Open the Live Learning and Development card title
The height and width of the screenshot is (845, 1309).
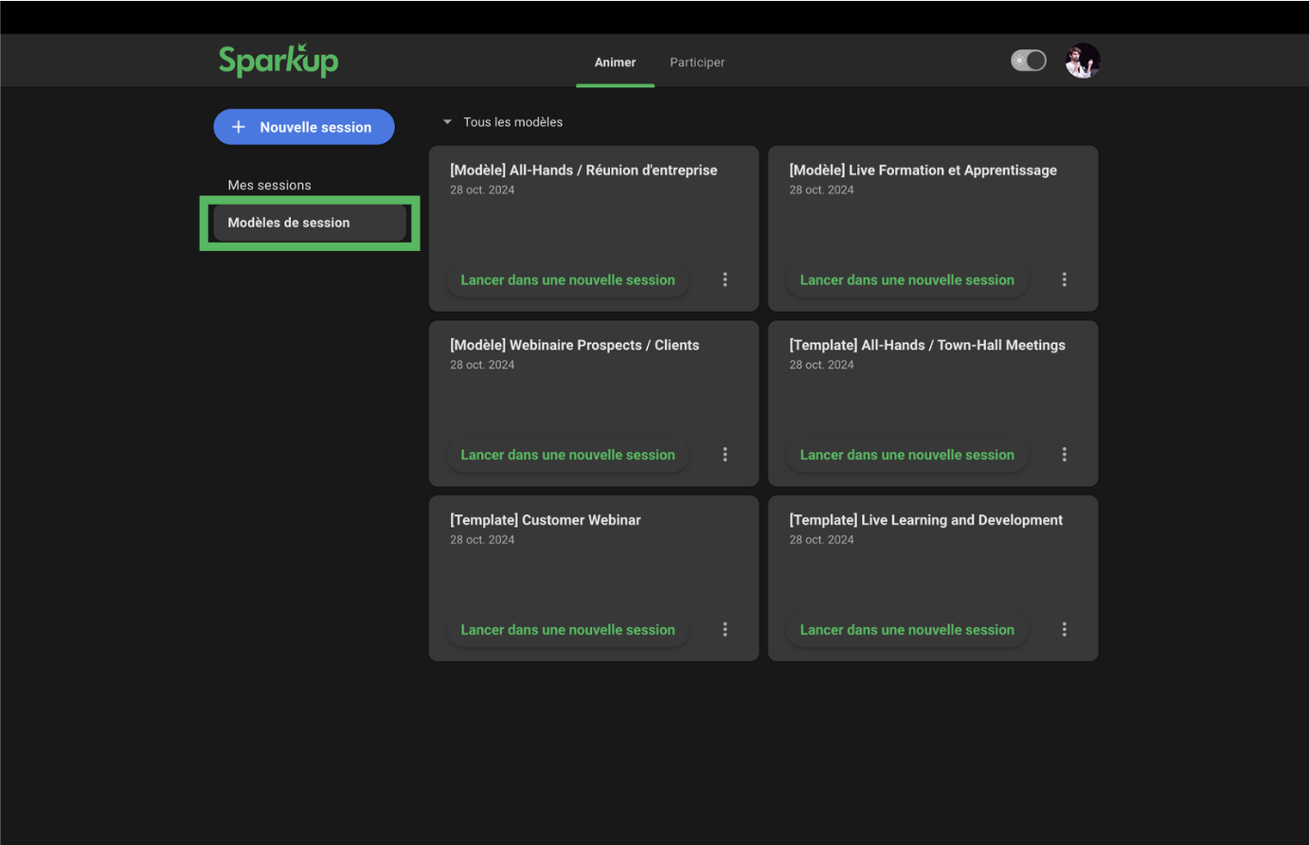pyautogui.click(x=925, y=520)
